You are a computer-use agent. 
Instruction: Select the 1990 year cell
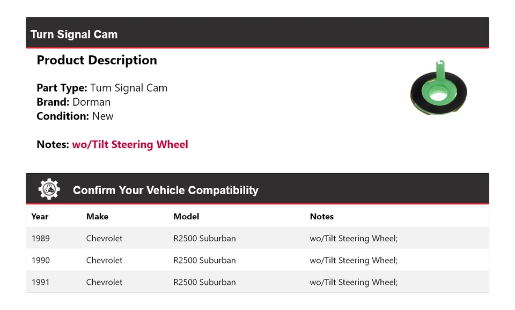point(40,260)
